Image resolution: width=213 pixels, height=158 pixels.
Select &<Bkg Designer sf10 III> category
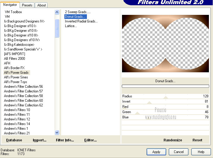click(x=21, y=35)
